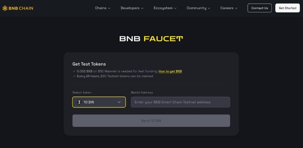Select the 10 DIN token option

[99, 102]
